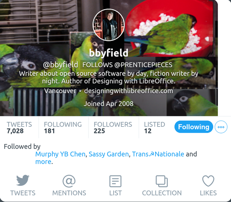Show the 7,028 tweets count
The width and height of the screenshot is (231, 202).
pos(19,128)
